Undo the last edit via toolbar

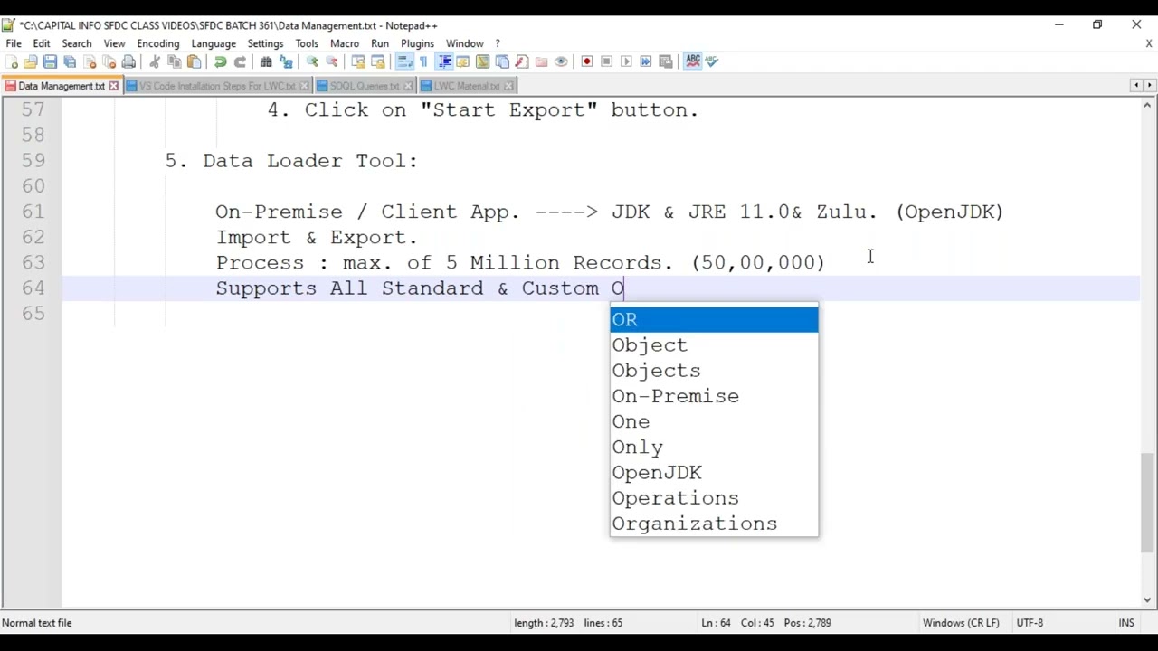[220, 61]
